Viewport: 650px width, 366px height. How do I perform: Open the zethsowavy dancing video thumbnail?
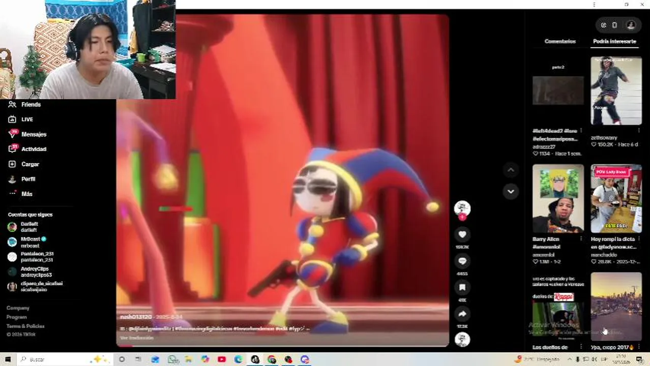click(x=616, y=90)
